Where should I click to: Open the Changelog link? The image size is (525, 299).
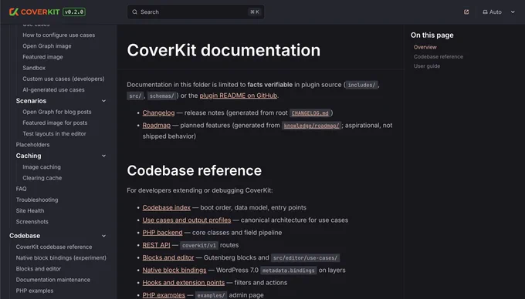click(158, 113)
